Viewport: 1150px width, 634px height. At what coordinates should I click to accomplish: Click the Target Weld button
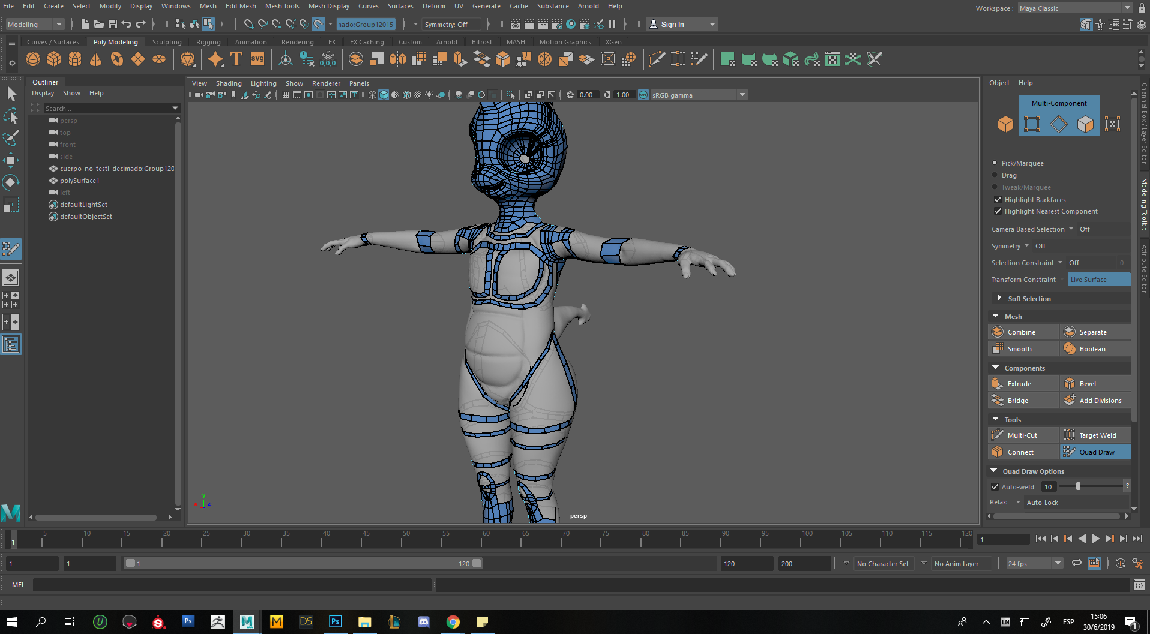[x=1097, y=435]
